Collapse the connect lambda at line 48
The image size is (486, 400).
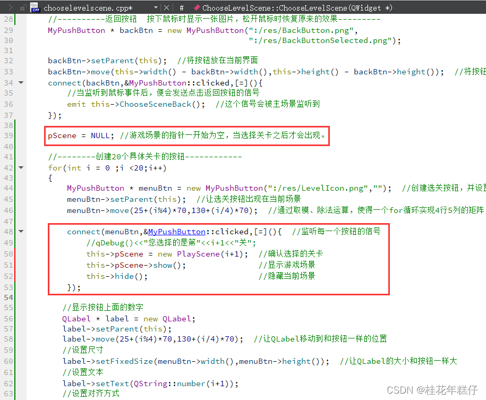coord(21,231)
